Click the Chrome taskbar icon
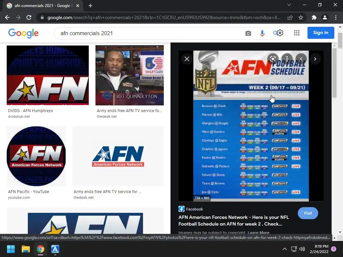 tap(41, 249)
